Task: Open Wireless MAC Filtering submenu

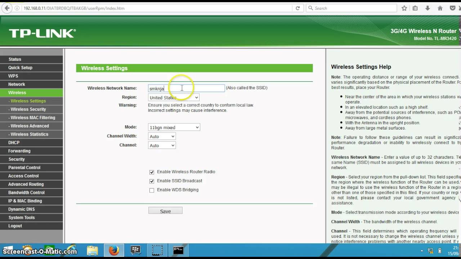Action: tap(31, 118)
